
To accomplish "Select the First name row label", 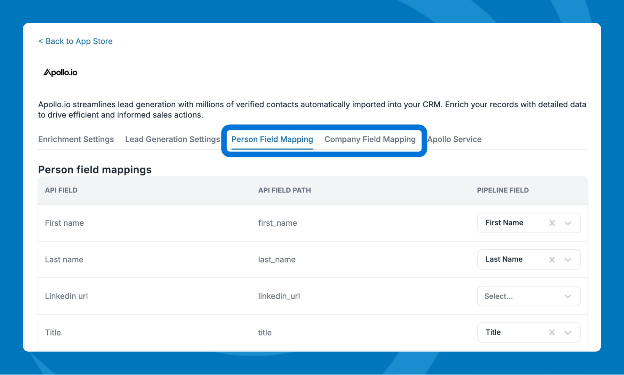I will [64, 223].
